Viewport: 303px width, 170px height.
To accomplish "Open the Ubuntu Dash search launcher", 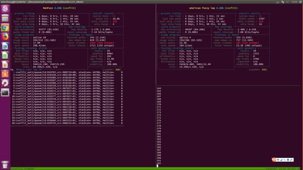I will 5,9.
